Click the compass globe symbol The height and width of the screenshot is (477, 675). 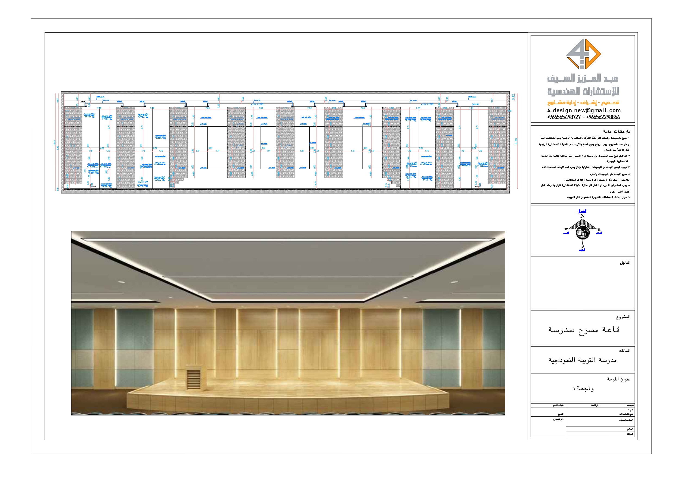(x=583, y=233)
